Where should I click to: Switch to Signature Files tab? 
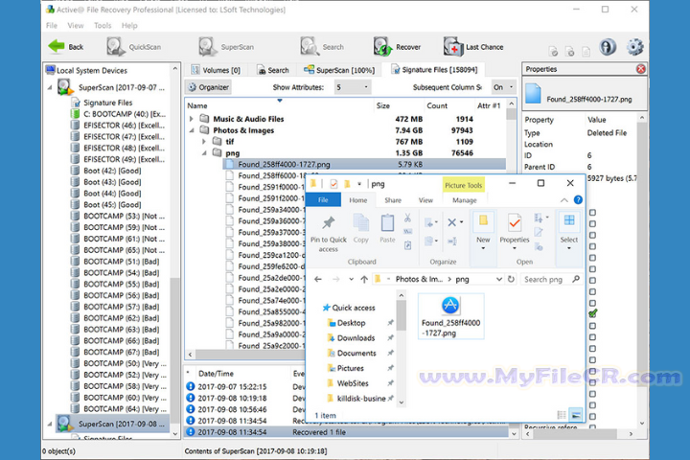pos(434,70)
